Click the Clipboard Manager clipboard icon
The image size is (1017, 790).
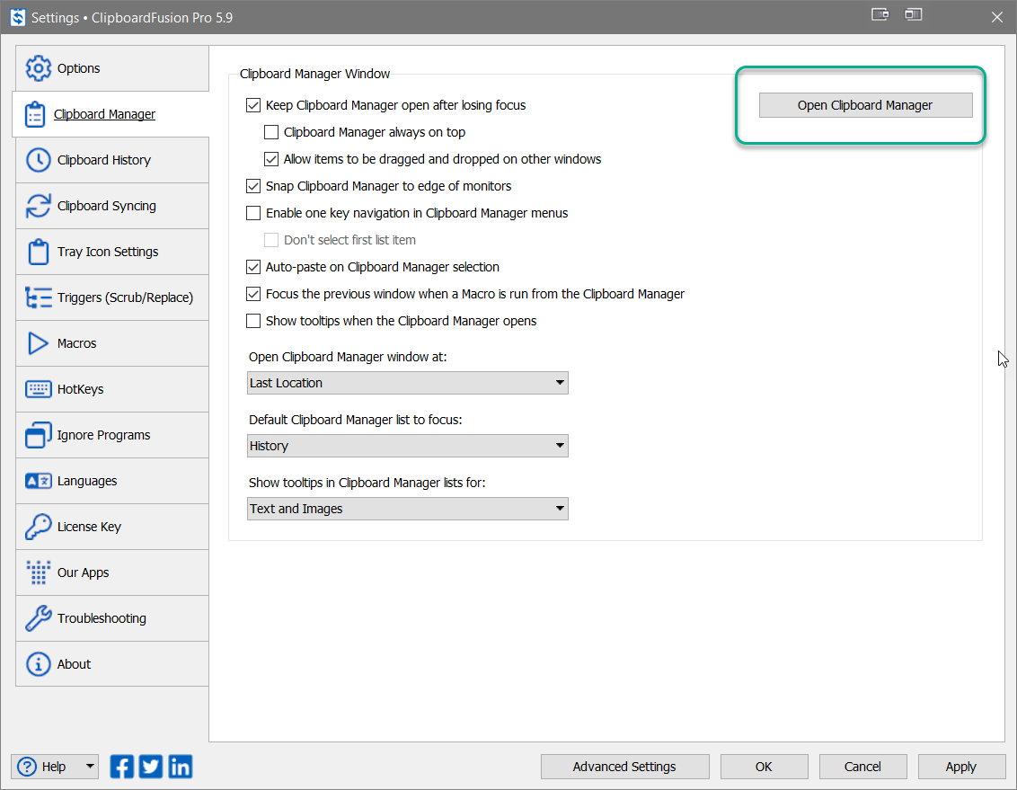pos(34,114)
